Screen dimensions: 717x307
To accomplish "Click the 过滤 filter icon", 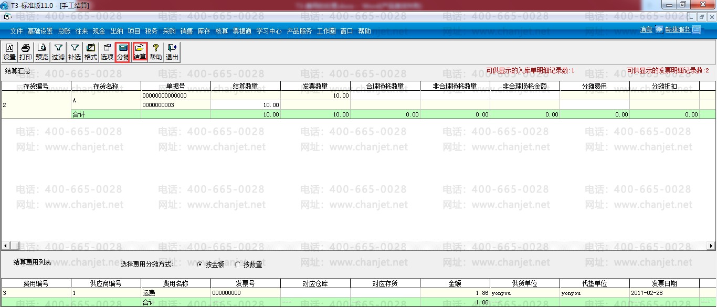I will pyautogui.click(x=58, y=52).
